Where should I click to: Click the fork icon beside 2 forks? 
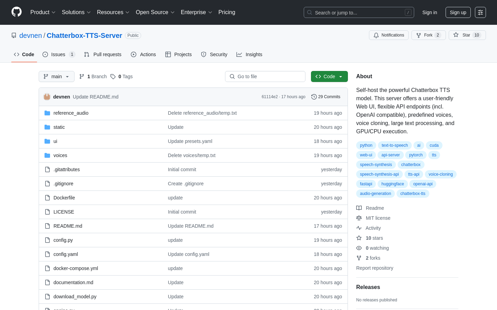click(359, 258)
